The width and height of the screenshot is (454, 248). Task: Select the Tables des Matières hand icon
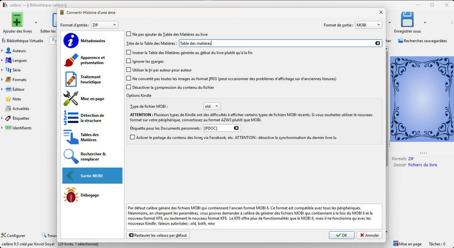pyautogui.click(x=71, y=137)
